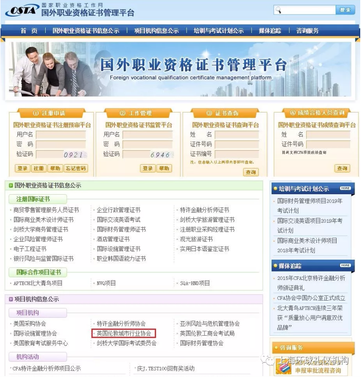Viewport: 362px width, 377px height.
Task: Click the 6946 captcha image in 监管平台
Action: coord(160,155)
